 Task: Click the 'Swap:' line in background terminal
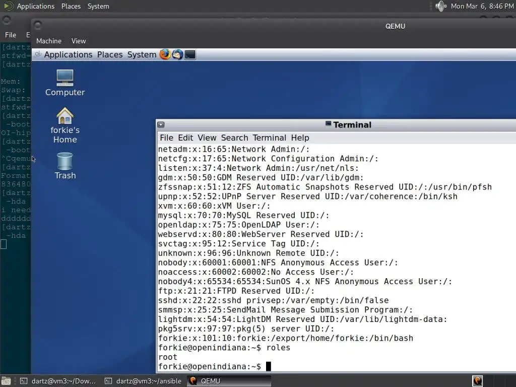click(13, 90)
